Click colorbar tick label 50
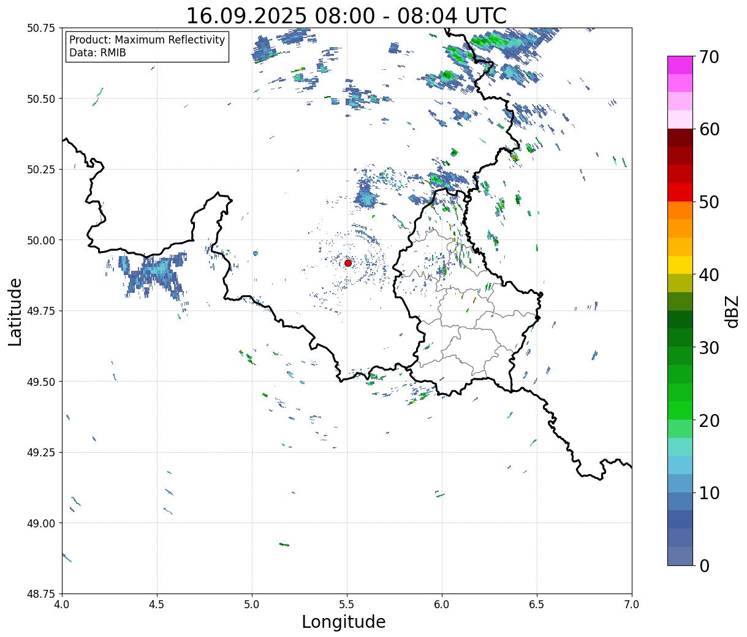This screenshot has width=747, height=637. click(x=708, y=202)
